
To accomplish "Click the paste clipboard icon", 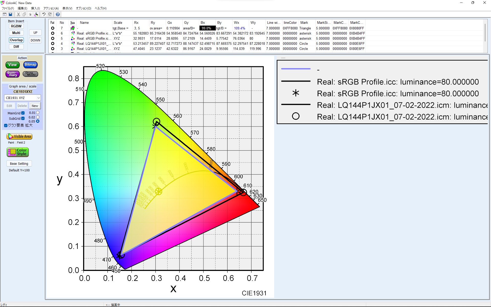I will click(30, 14).
